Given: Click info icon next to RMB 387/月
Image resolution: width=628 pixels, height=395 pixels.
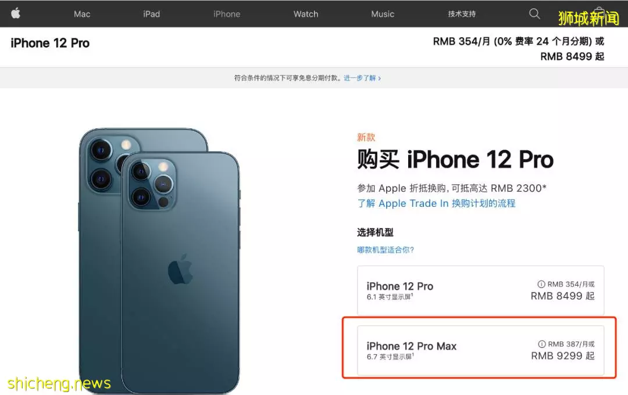Looking at the screenshot, I should [541, 344].
